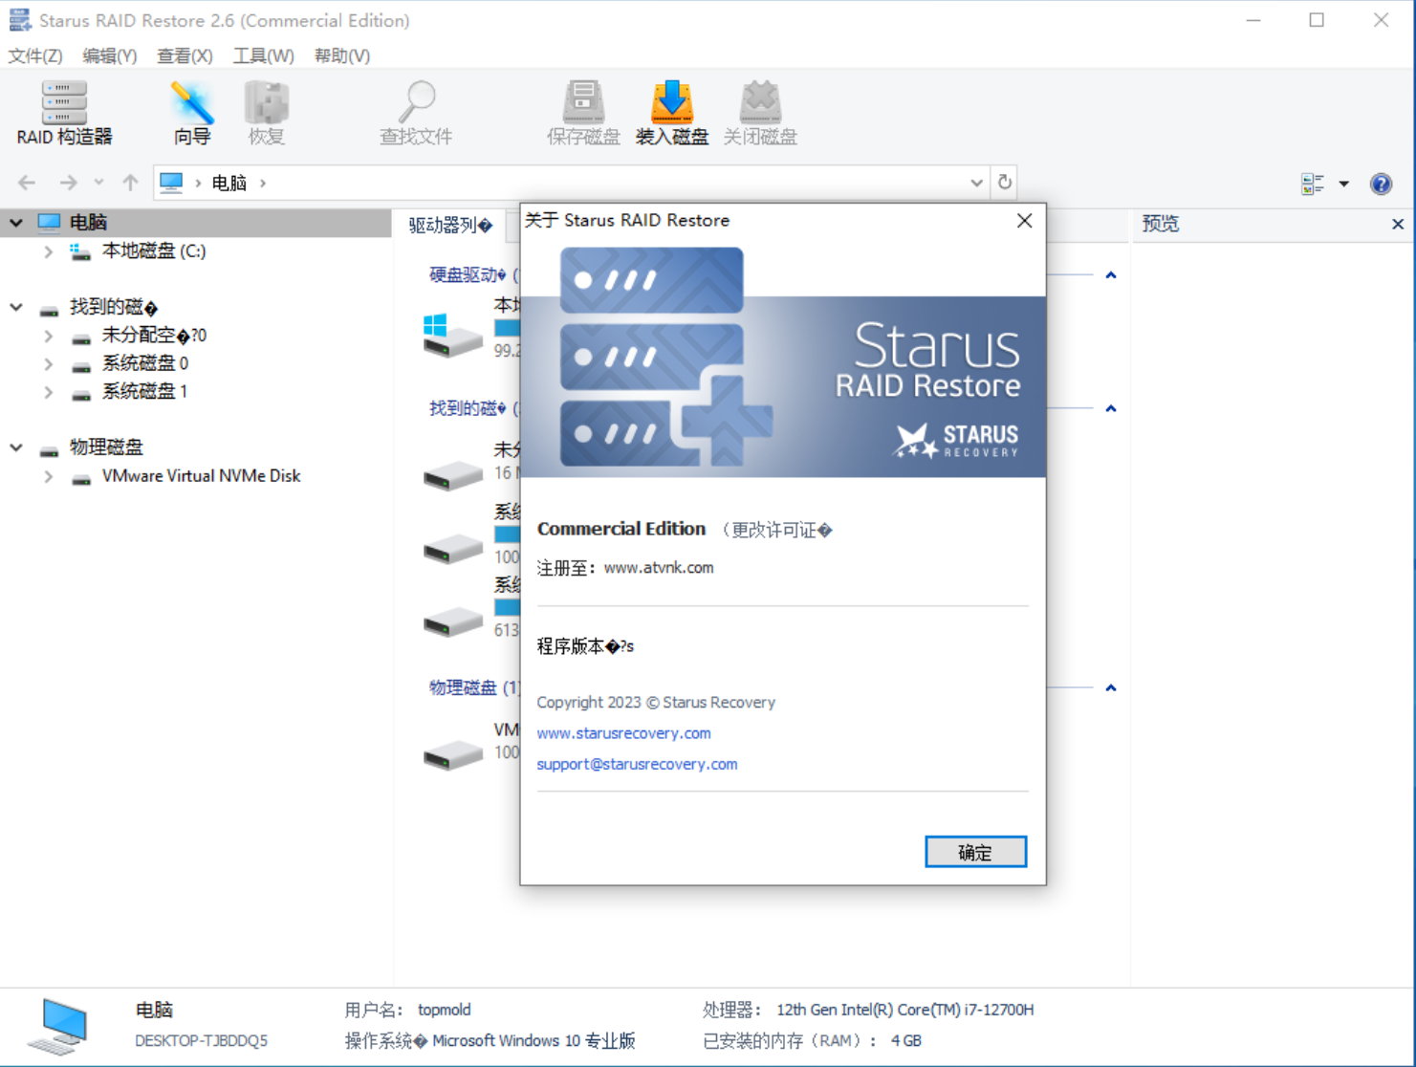Image resolution: width=1416 pixels, height=1067 pixels.
Task: Open view mode dropdown arrow
Action: coord(1343,184)
